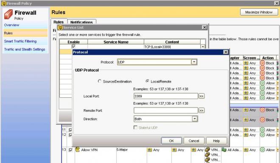This screenshot has height=163, width=280.
Task: Select the TCP:[Local=3389] content cell
Action: pyautogui.click(x=172, y=47)
